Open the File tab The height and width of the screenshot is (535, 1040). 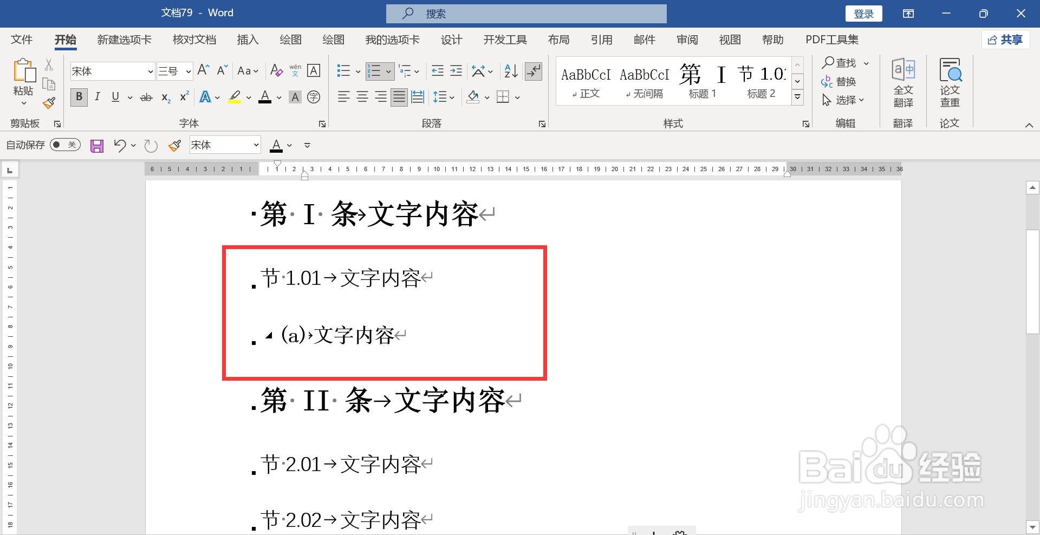coord(22,40)
